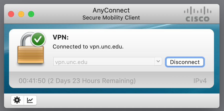Image resolution: width=224 pixels, height=111 pixels.
Task: Open the settings gear menu
Action: pos(17,100)
